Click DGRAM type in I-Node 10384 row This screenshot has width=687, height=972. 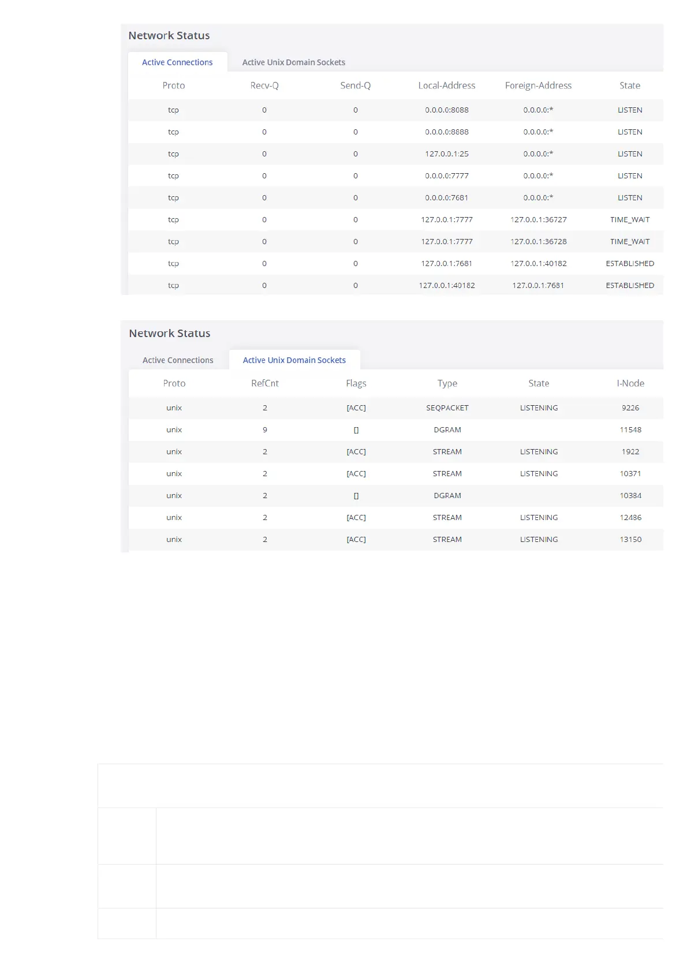447,495
